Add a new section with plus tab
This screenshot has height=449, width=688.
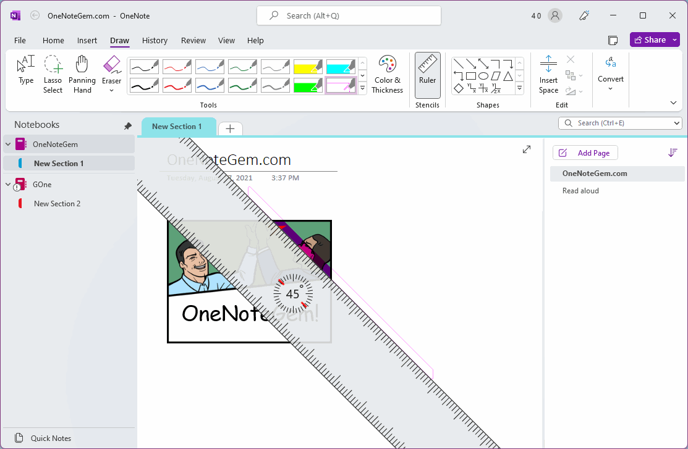click(230, 128)
